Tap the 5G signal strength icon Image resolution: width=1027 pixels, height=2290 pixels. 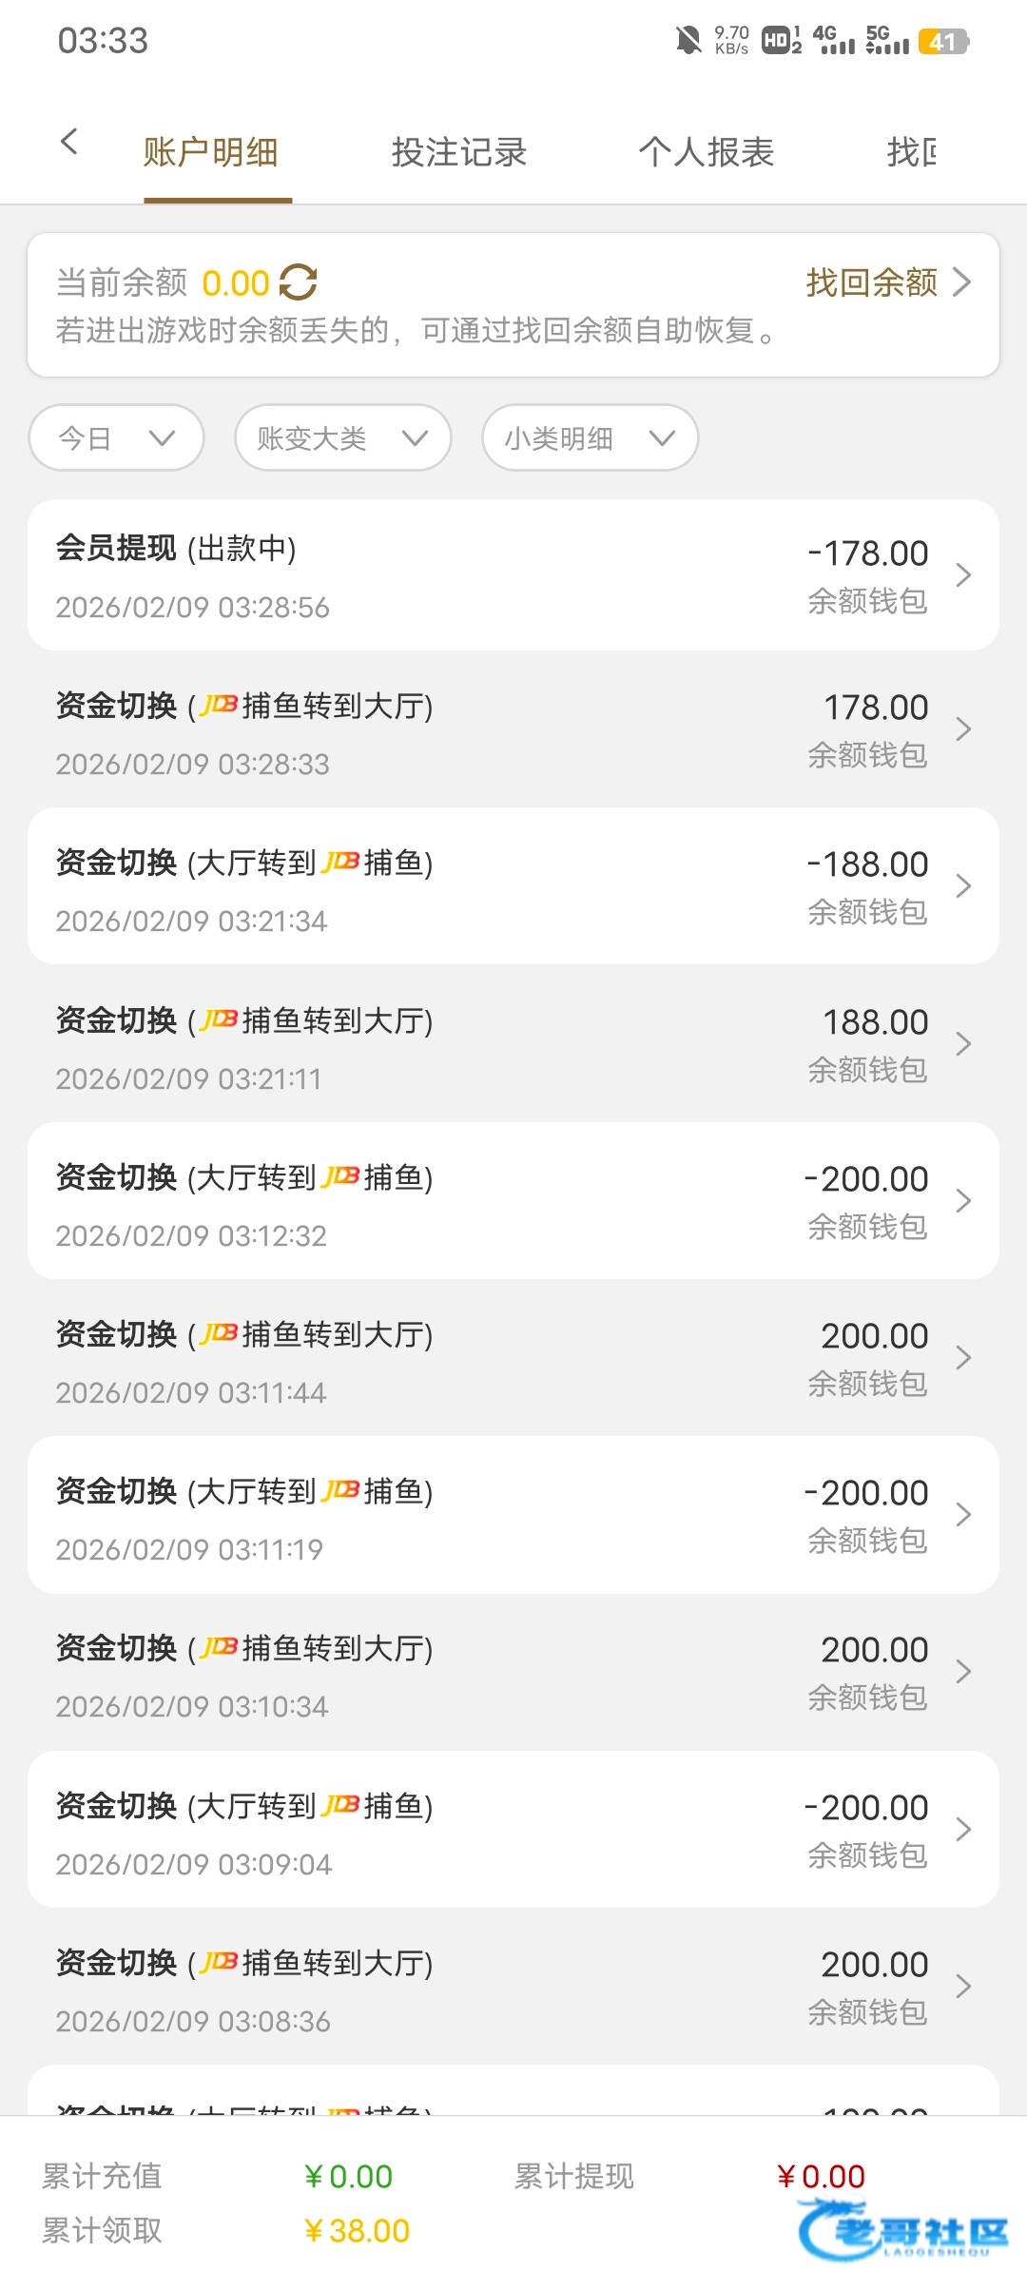coord(887,41)
